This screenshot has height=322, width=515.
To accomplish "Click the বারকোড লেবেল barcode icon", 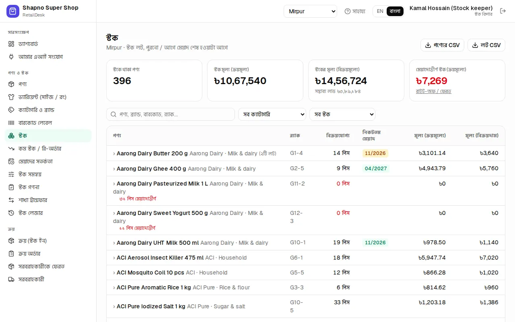I will (11, 123).
